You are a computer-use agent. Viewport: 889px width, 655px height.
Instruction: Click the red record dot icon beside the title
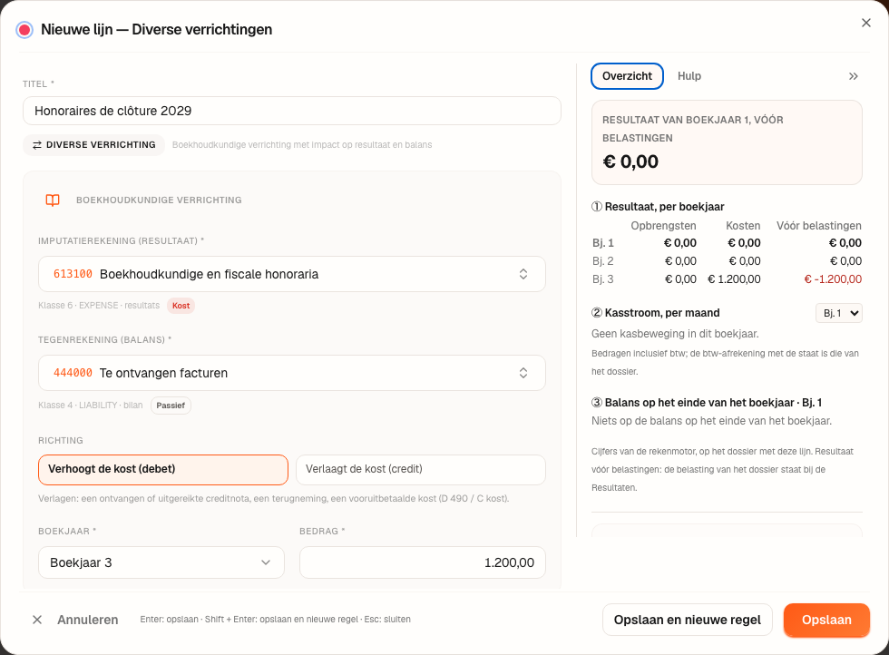pyautogui.click(x=24, y=30)
